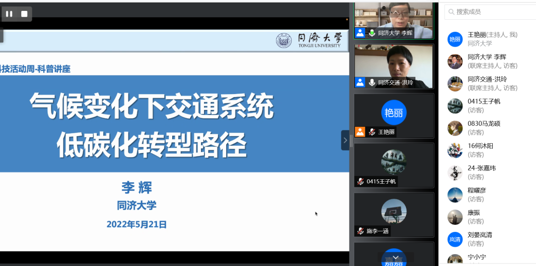Collapse the video panel with the blue arrow
536x266 pixels.
point(345,140)
